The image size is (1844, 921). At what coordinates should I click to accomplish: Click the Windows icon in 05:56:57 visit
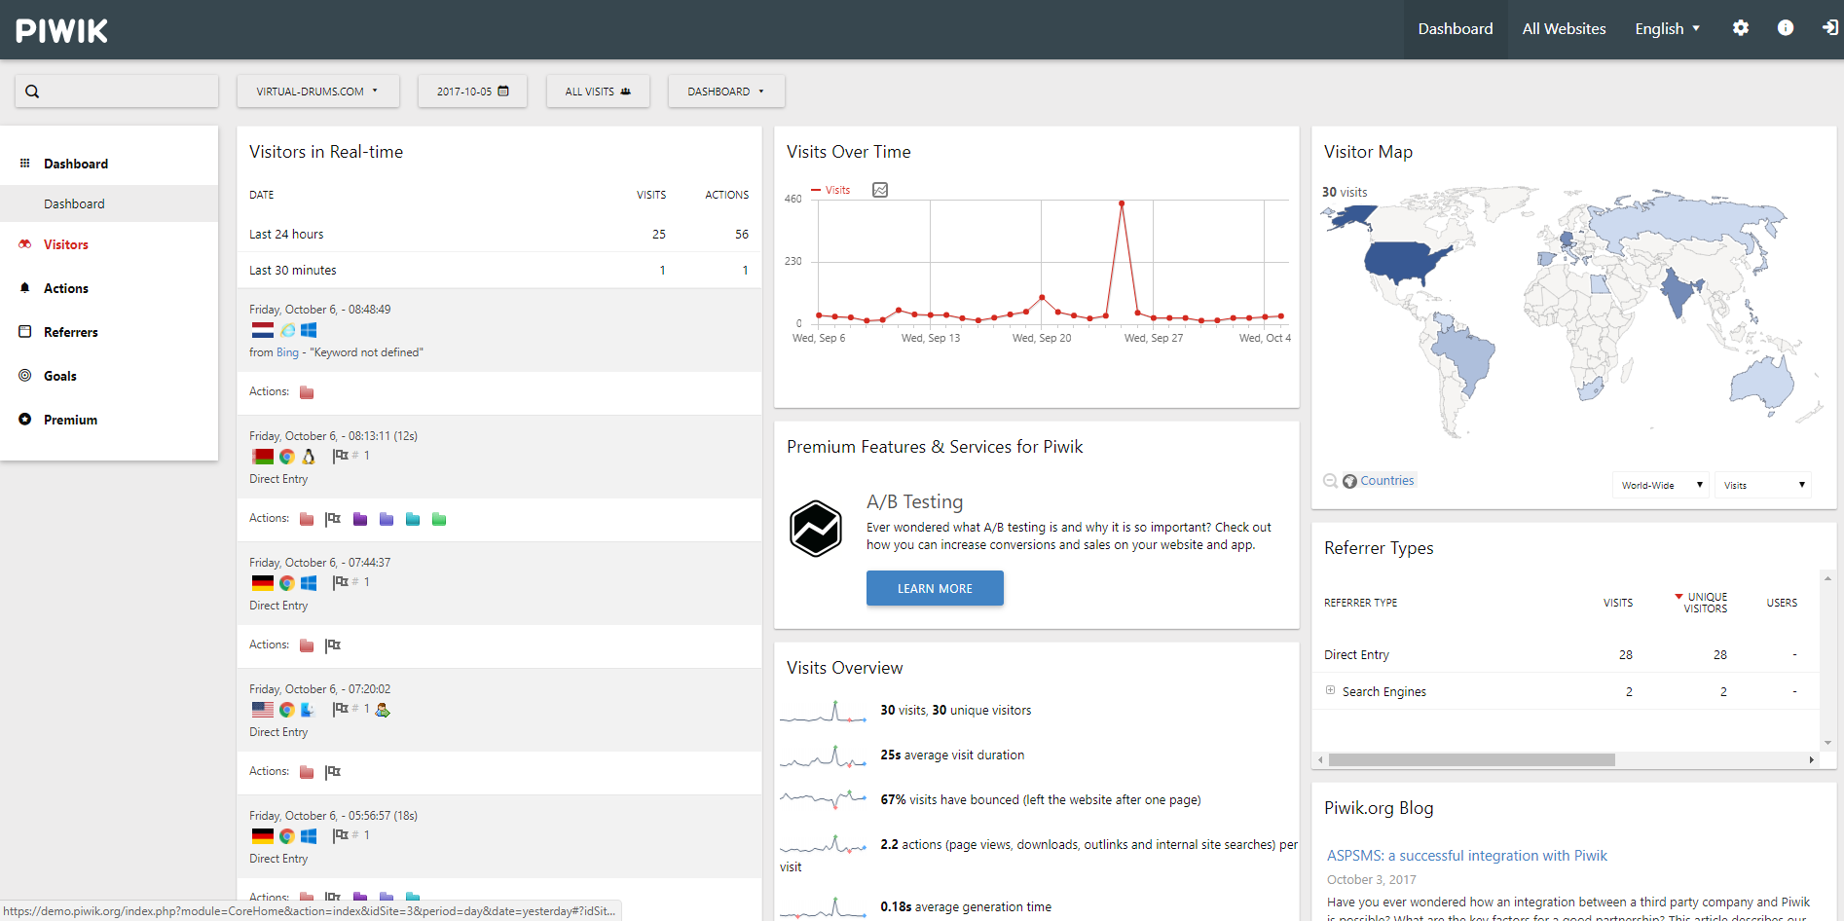point(309,836)
